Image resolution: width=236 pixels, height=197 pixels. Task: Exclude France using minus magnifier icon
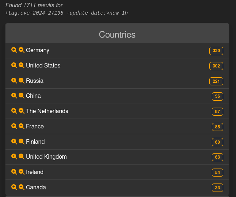[x=21, y=126]
